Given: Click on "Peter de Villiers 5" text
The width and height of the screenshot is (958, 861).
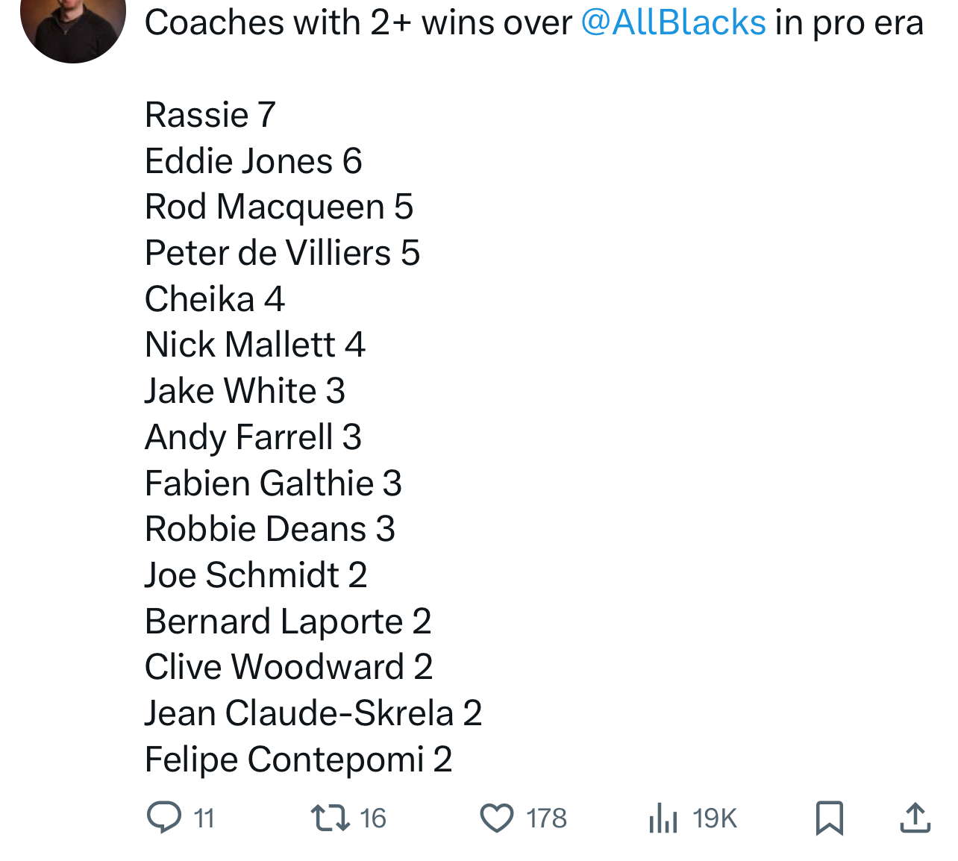Looking at the screenshot, I should tap(283, 253).
